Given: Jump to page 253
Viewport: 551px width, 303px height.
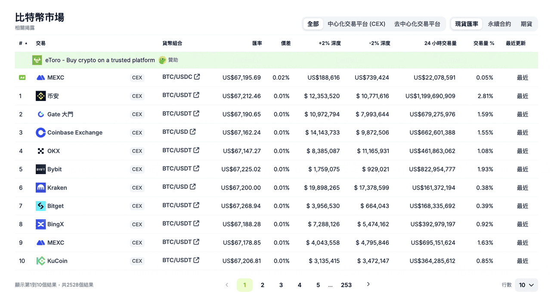Looking at the screenshot, I should click(x=346, y=285).
